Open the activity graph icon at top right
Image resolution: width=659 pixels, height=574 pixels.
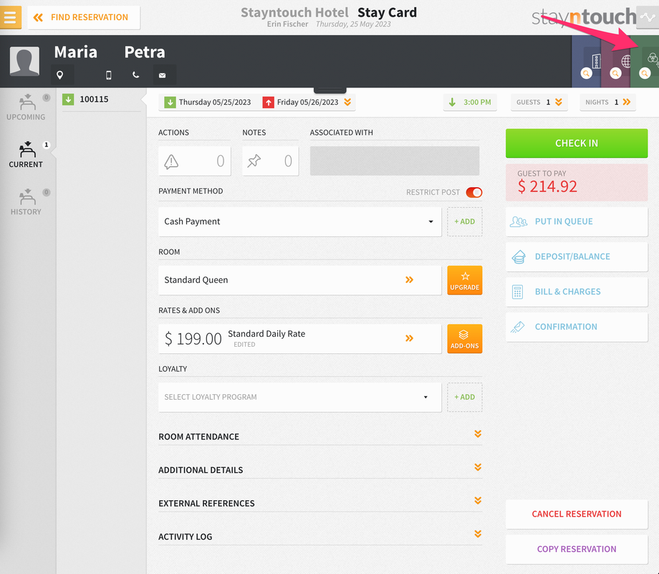click(648, 17)
